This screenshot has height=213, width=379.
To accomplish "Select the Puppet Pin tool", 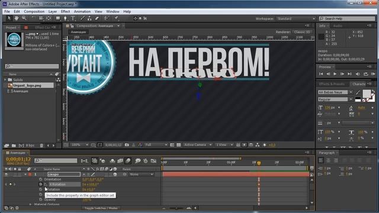I will point(116,18).
